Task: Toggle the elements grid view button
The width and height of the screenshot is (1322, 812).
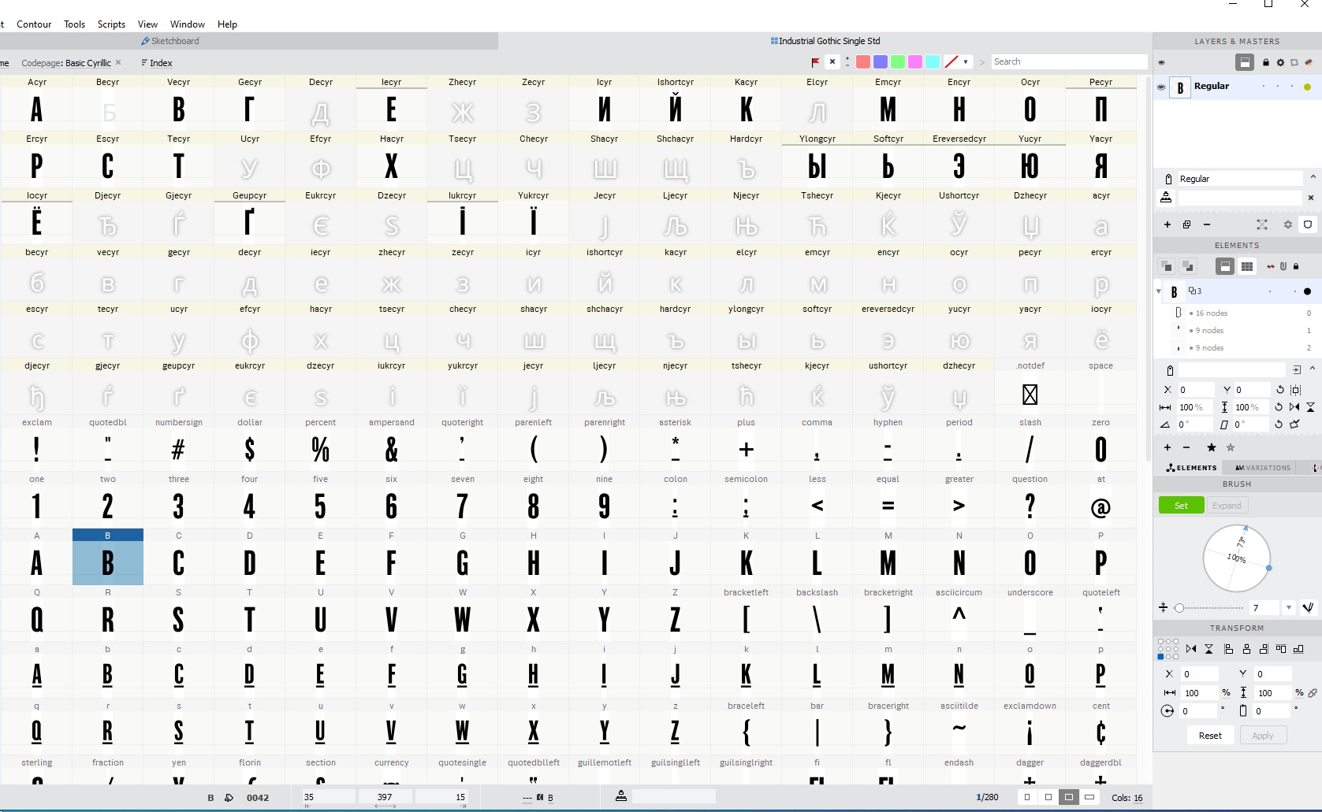Action: [x=1247, y=266]
